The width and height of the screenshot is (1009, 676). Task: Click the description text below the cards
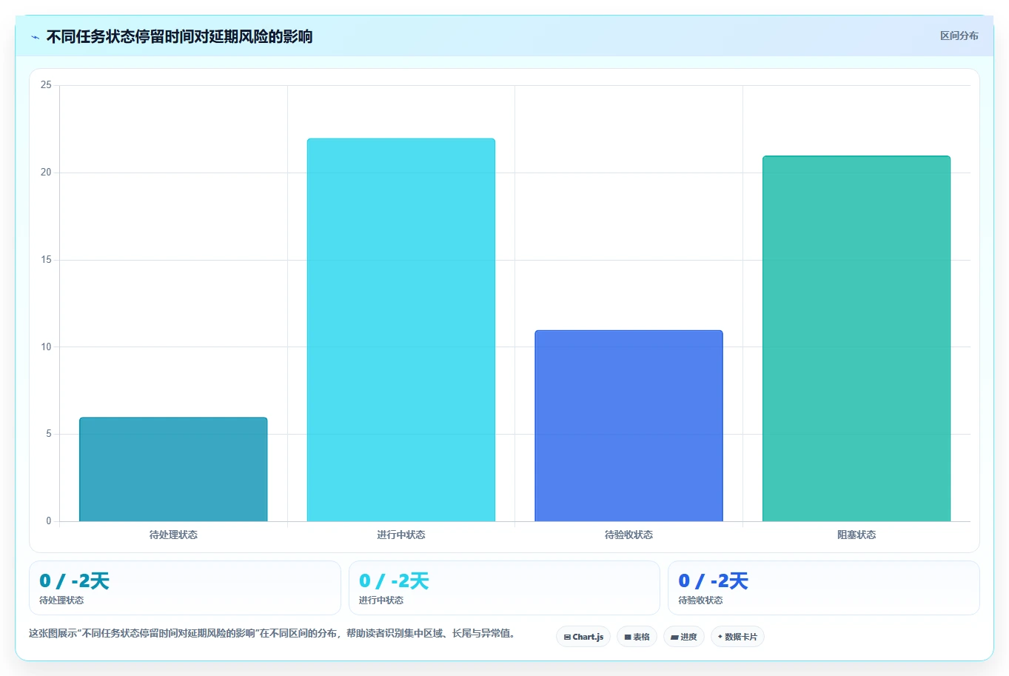274,634
